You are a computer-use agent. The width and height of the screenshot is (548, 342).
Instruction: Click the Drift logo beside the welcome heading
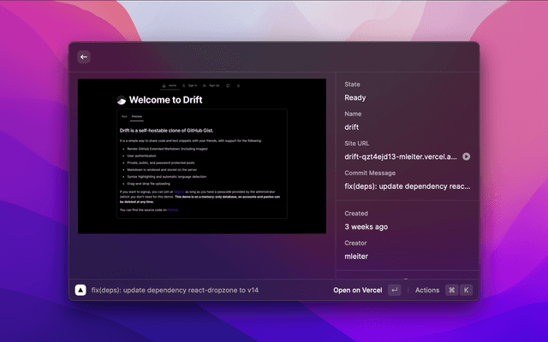(121, 99)
